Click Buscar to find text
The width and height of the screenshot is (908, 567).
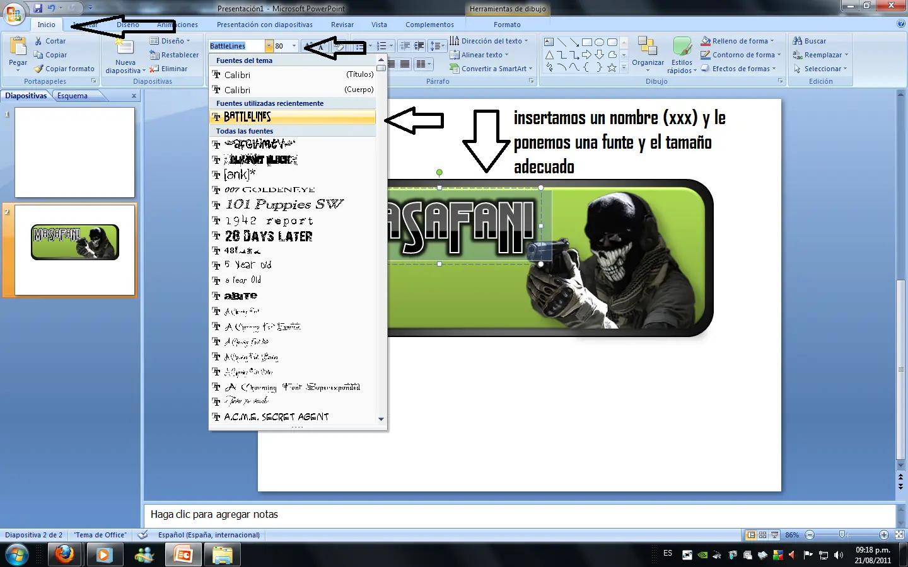[x=810, y=41]
